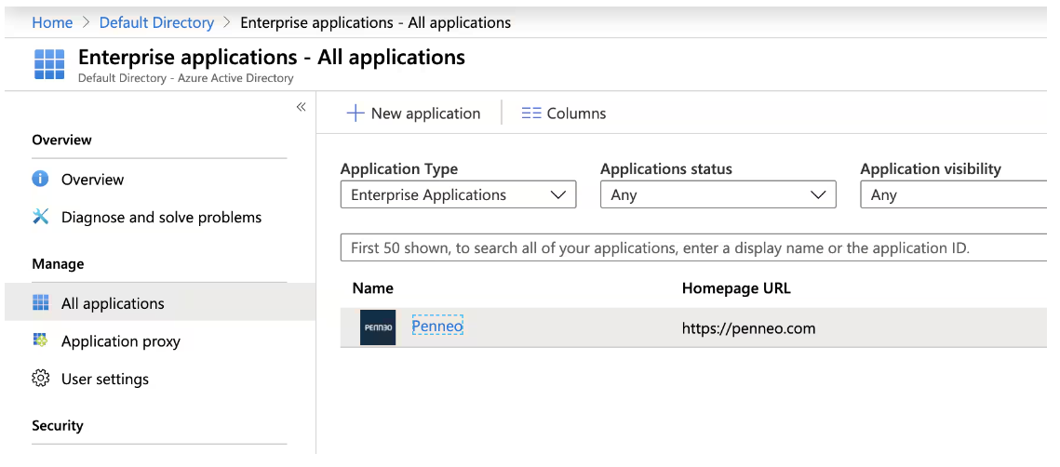The height and width of the screenshot is (467, 1060).
Task: Click the Columns button label
Action: click(576, 113)
